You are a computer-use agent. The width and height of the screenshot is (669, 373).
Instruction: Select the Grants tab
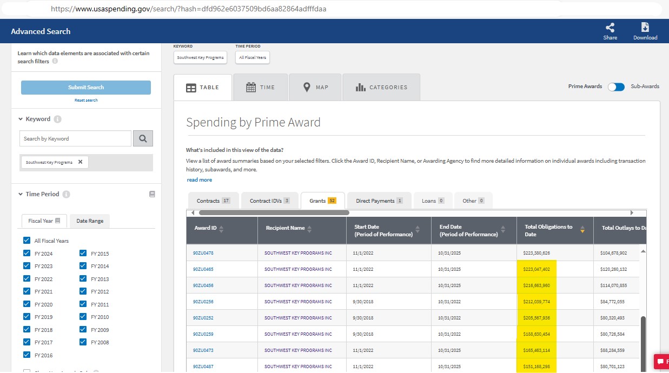click(x=323, y=201)
